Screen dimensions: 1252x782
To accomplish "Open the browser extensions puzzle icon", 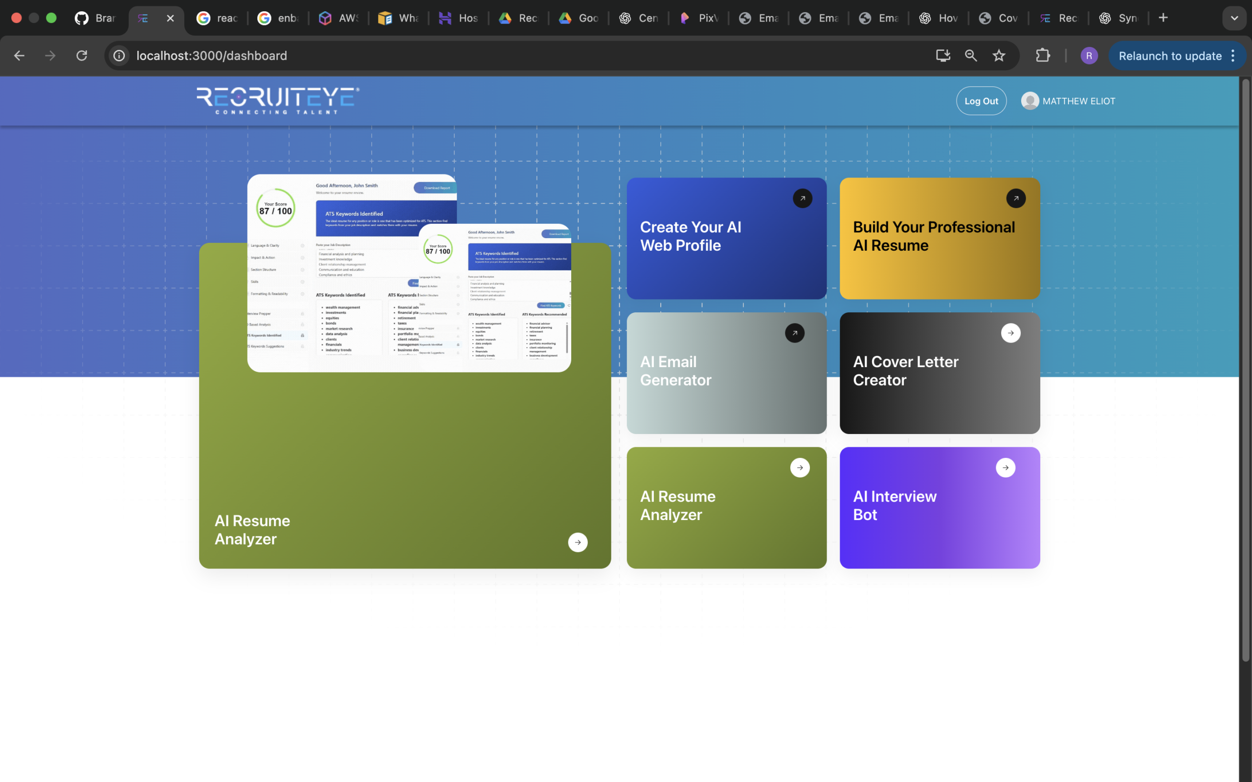I will coord(1043,56).
